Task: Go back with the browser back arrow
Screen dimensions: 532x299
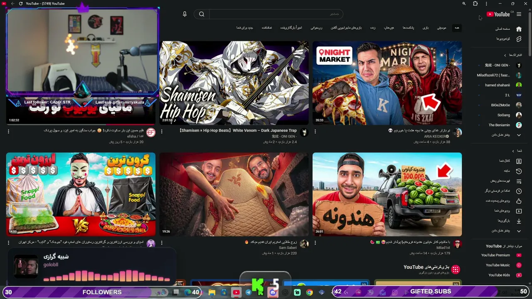Action: click(12, 4)
